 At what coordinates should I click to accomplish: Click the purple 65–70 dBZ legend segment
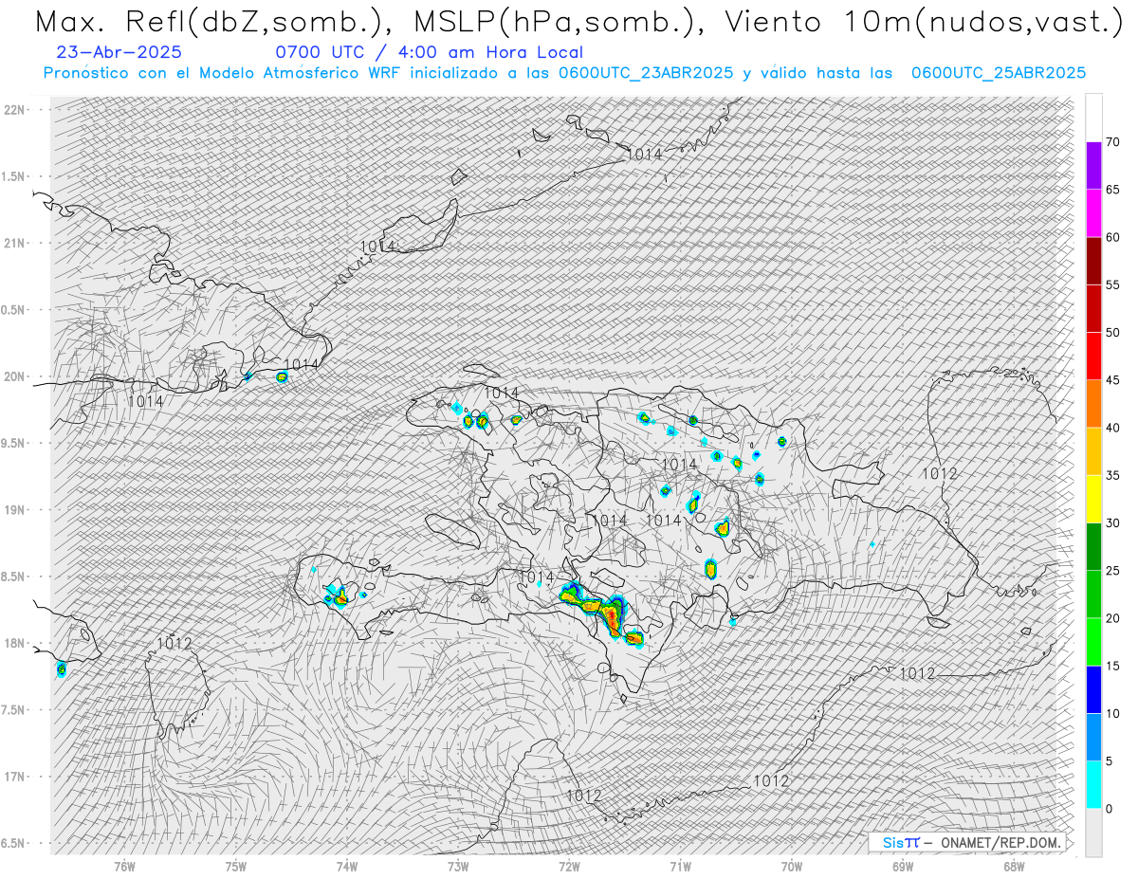coord(1093,166)
